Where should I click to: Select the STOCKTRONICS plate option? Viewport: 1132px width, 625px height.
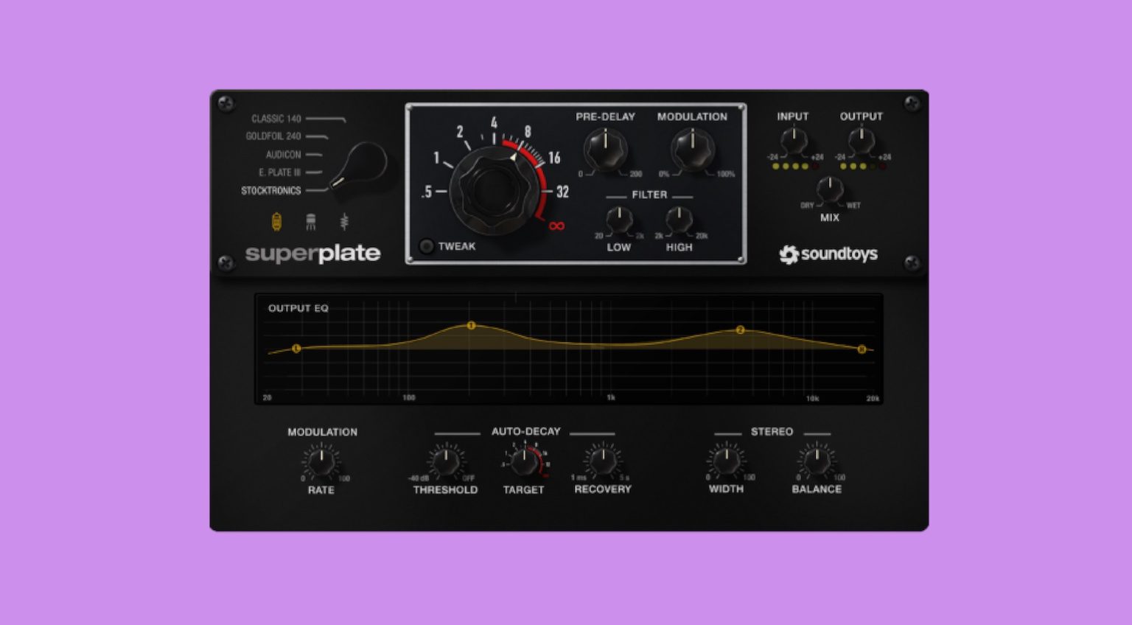tap(271, 189)
